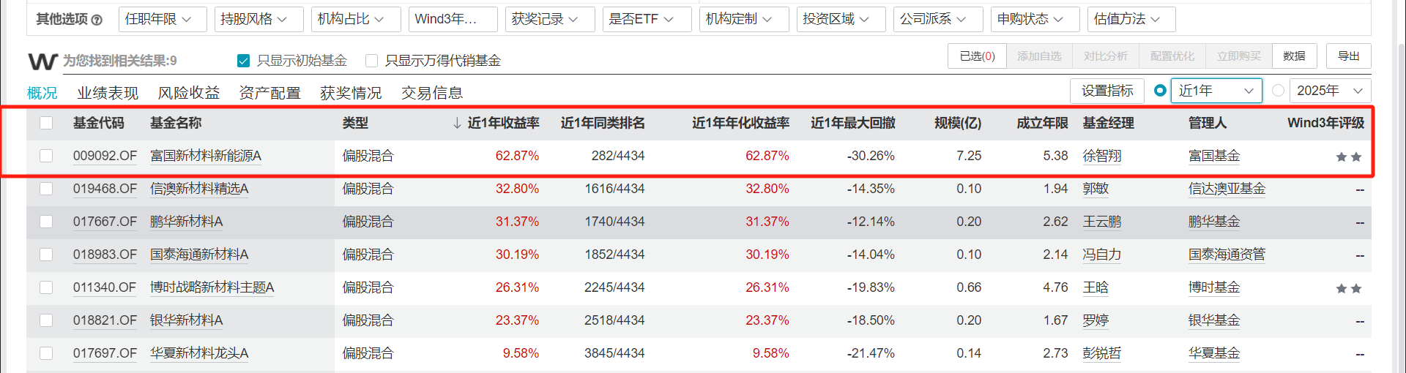
Task: Click the star rating for 博时战略新材料主题A
Action: tap(1348, 288)
